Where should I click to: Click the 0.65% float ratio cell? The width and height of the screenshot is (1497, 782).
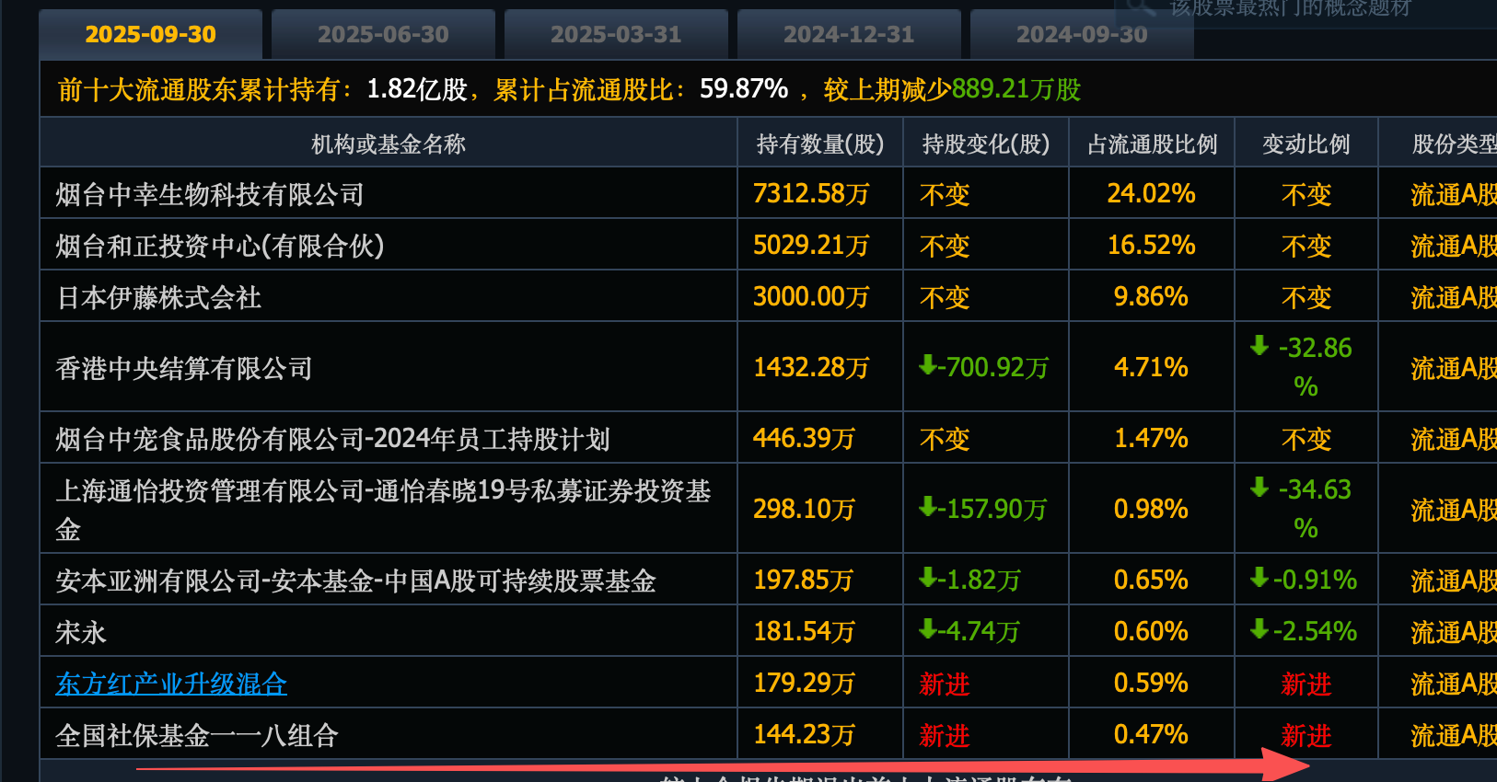click(x=1151, y=580)
